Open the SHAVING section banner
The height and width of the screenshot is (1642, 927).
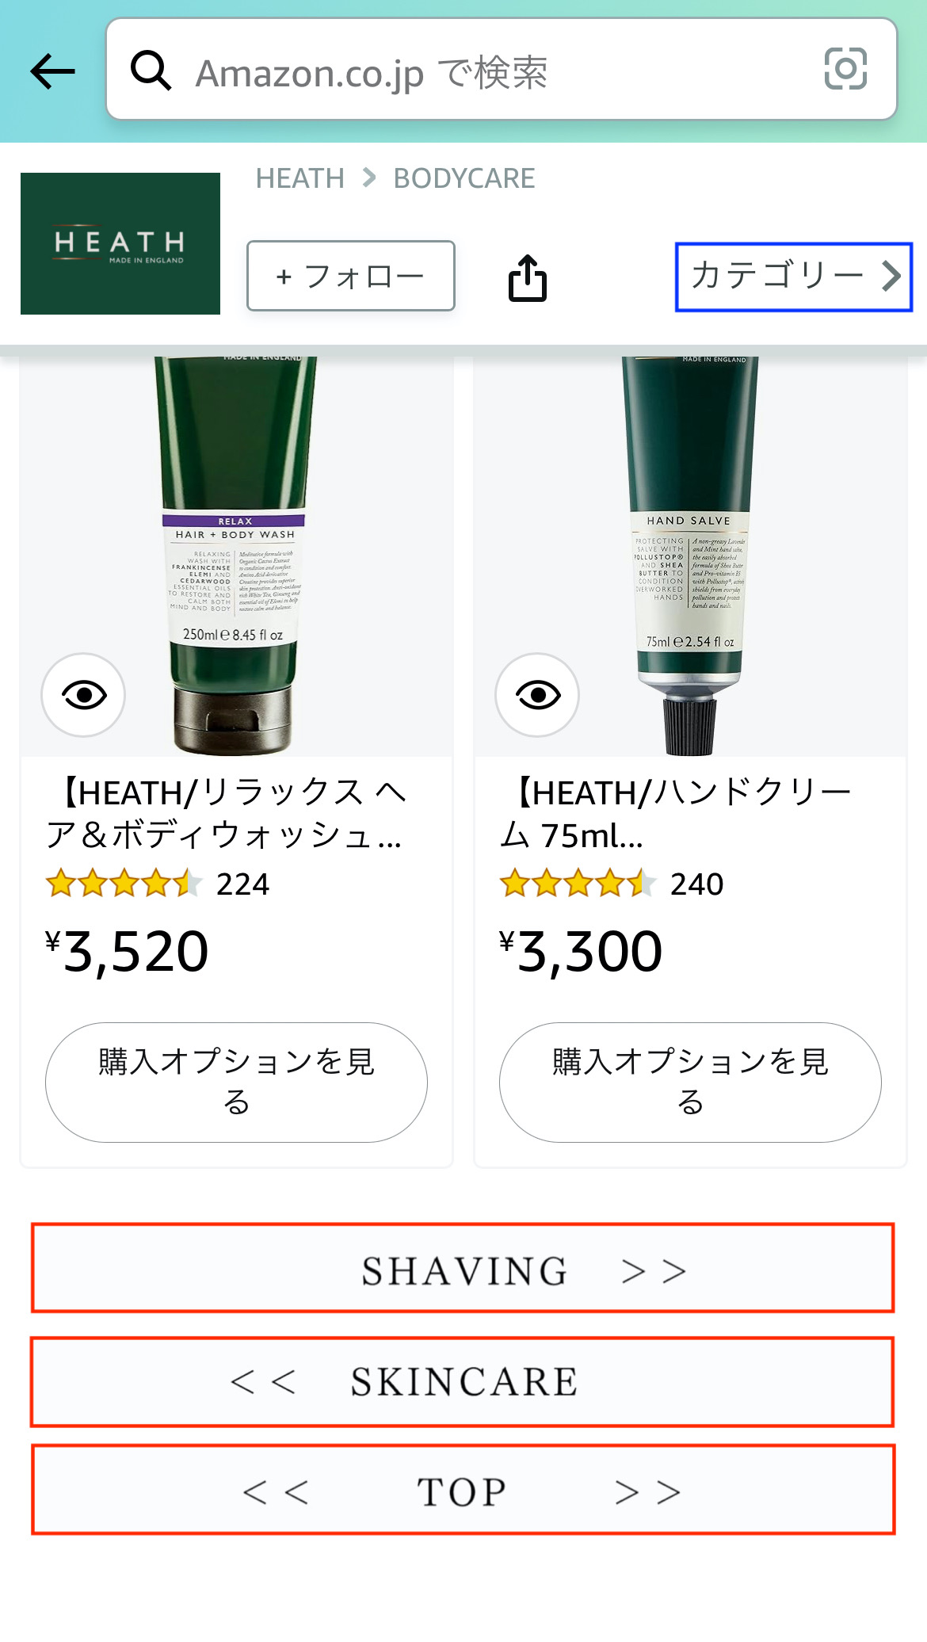click(x=463, y=1268)
